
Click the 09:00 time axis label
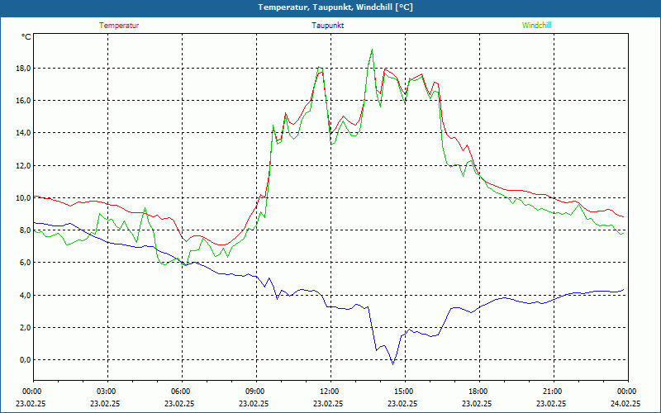pos(256,392)
